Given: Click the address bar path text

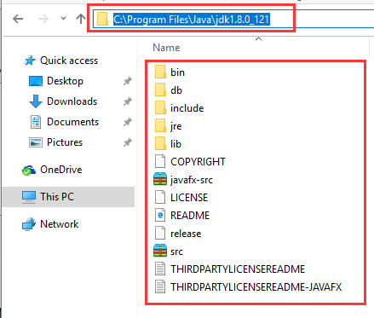Looking at the screenshot, I should pos(192,20).
